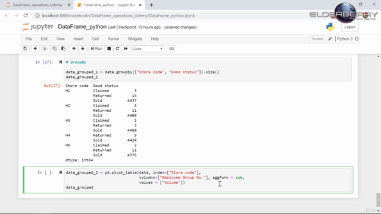Open the command palette keyboard icon

coord(171,49)
